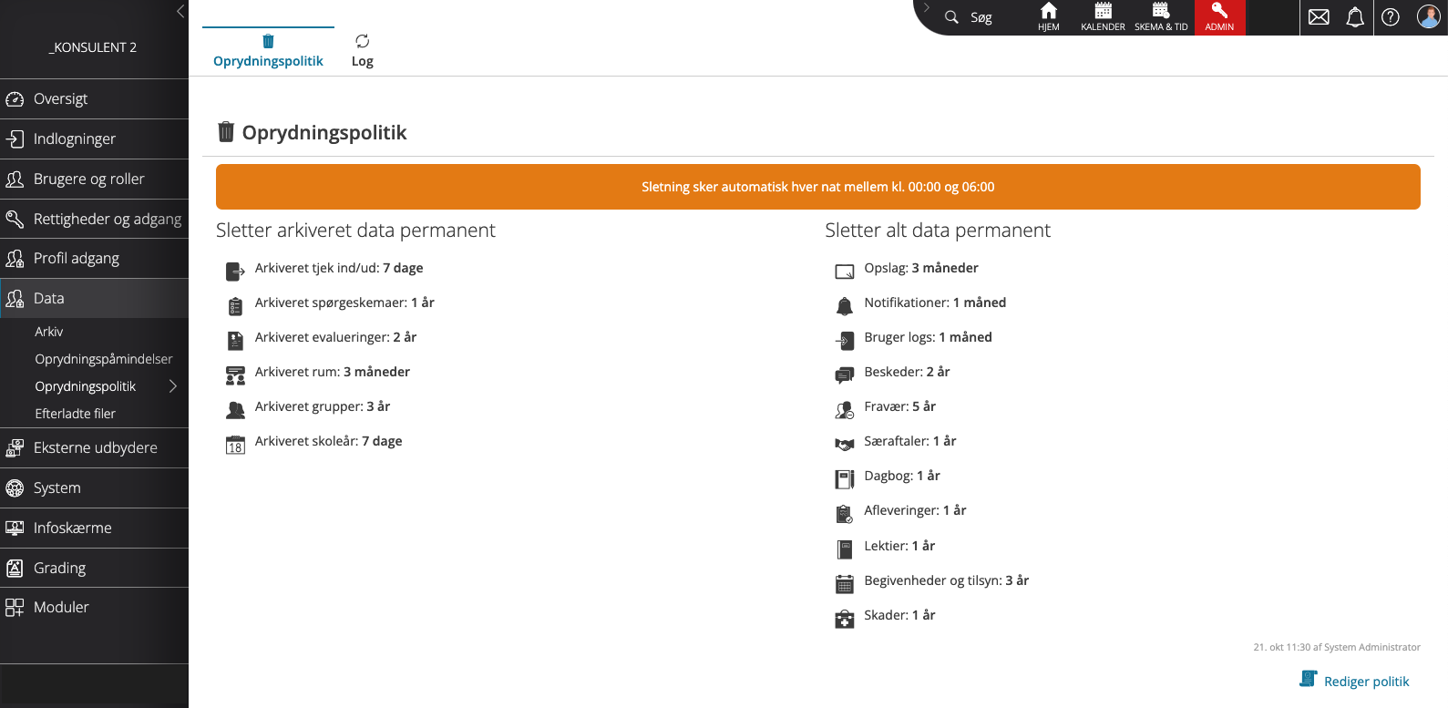Click 'Afleveringer: 1 år' text
Screen dimensions: 1448x708
915,510
